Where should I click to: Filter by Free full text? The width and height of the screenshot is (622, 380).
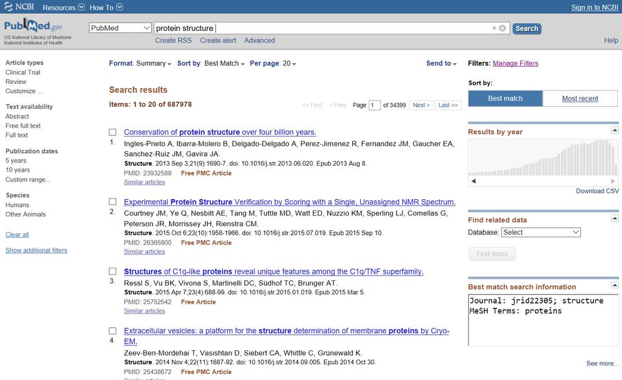[23, 126]
